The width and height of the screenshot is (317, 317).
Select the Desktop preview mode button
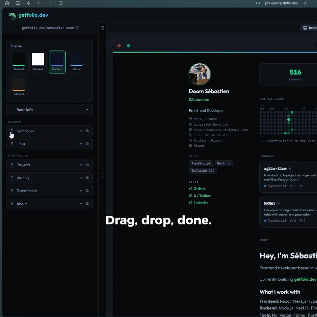pos(309,28)
